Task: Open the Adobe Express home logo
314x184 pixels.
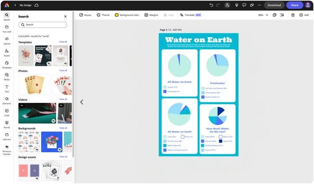Action: (7, 5)
